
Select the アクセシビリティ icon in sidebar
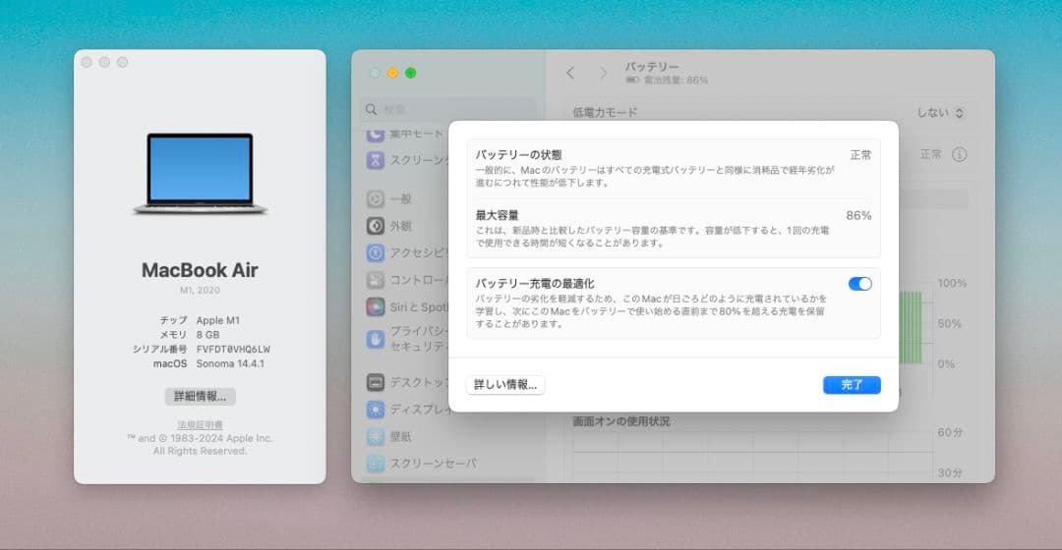[x=376, y=253]
